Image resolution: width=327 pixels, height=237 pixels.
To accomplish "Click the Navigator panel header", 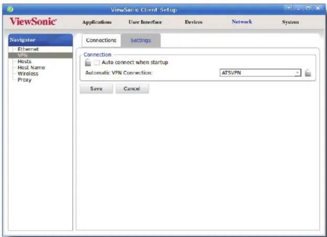I will click(40, 40).
